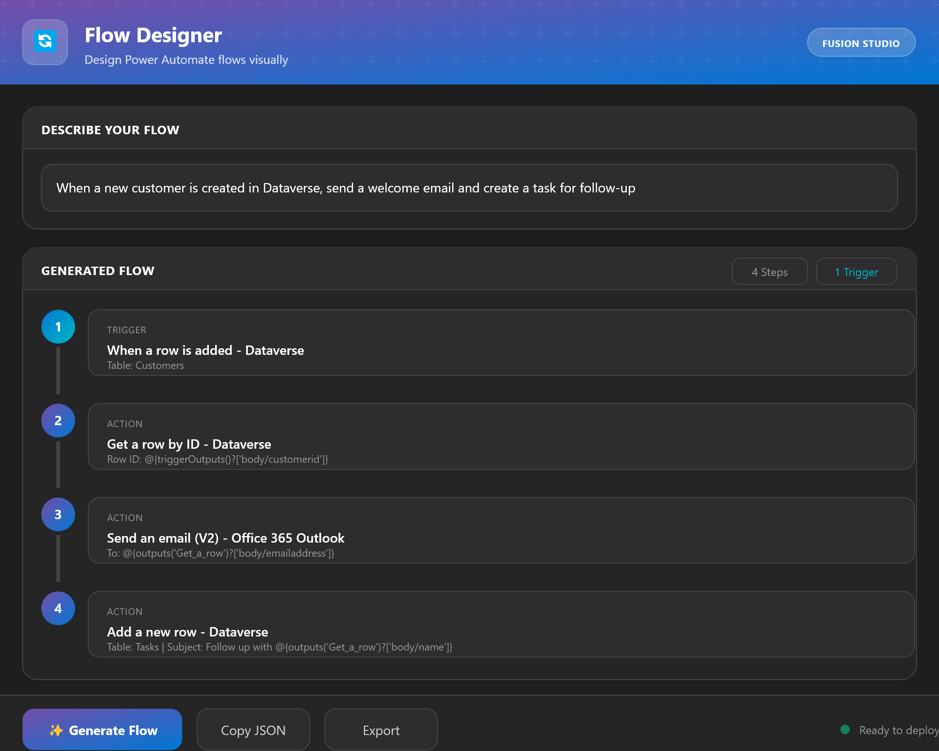Click the 4 Steps badge
Image resolution: width=939 pixels, height=751 pixels.
pyautogui.click(x=770, y=271)
